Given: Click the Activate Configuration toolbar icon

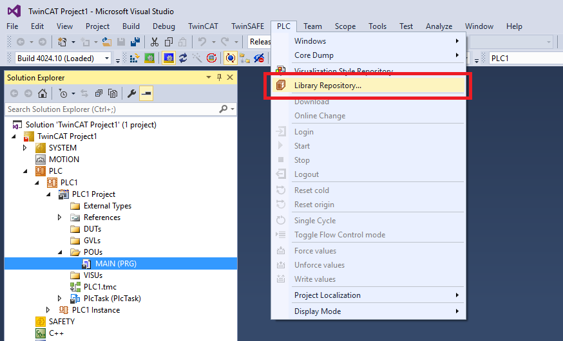Looking at the screenshot, I should pyautogui.click(x=135, y=58).
